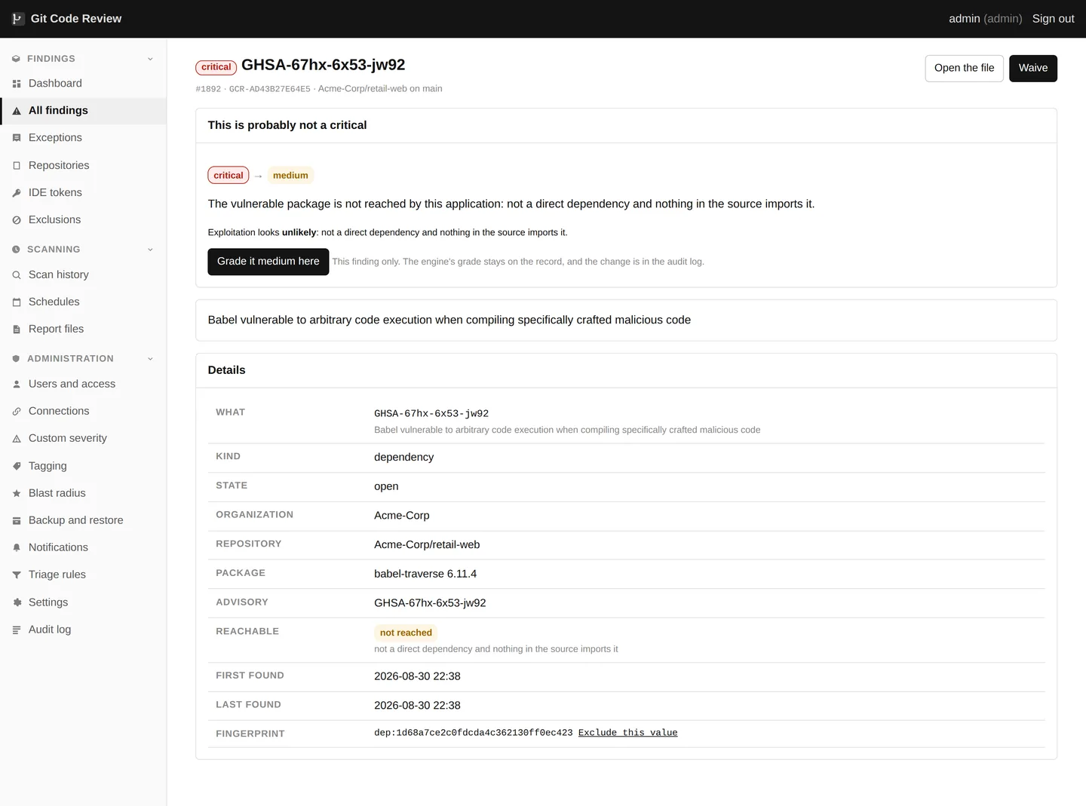The height and width of the screenshot is (806, 1086).
Task: Click the heading GHSA-67hx-6x53-jw92
Action: pos(324,65)
